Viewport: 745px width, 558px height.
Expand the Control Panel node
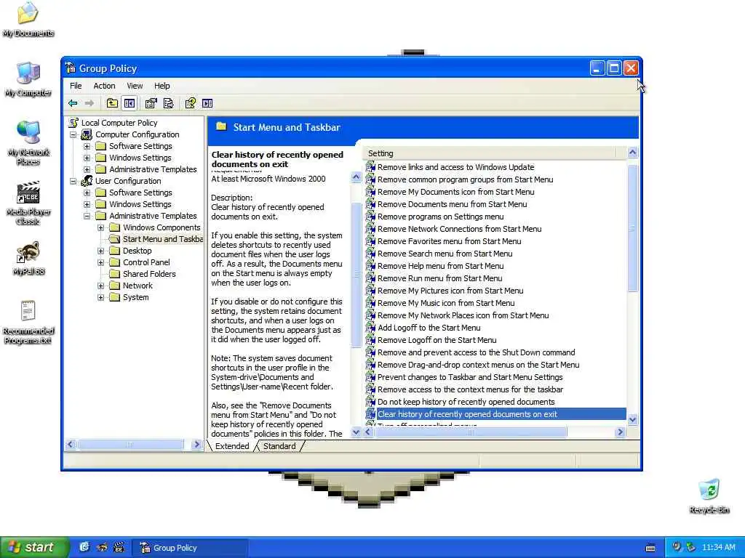(100, 262)
